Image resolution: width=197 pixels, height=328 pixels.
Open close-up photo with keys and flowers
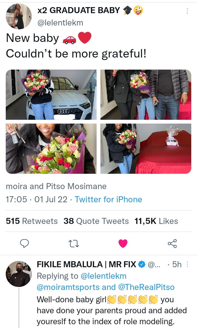pyautogui.click(x=51, y=149)
